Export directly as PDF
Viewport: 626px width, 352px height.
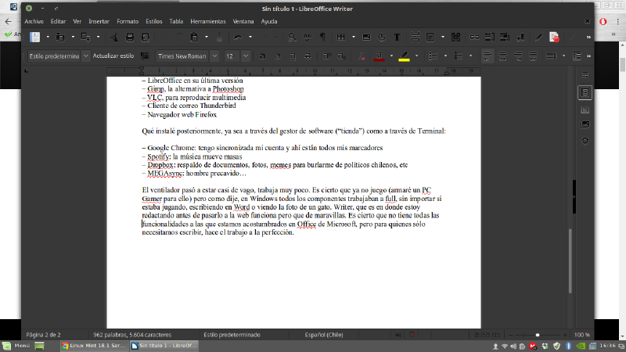(114, 37)
